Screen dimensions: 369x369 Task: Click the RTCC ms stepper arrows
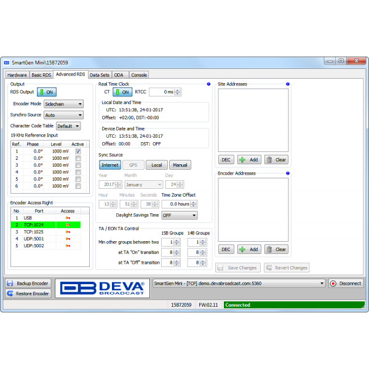click(x=178, y=92)
